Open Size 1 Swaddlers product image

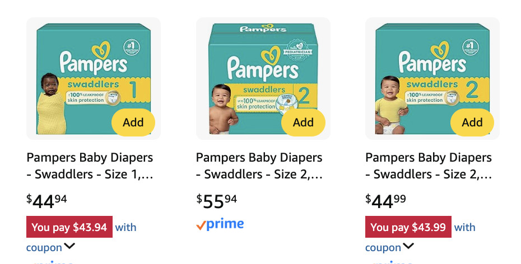pyautogui.click(x=84, y=73)
